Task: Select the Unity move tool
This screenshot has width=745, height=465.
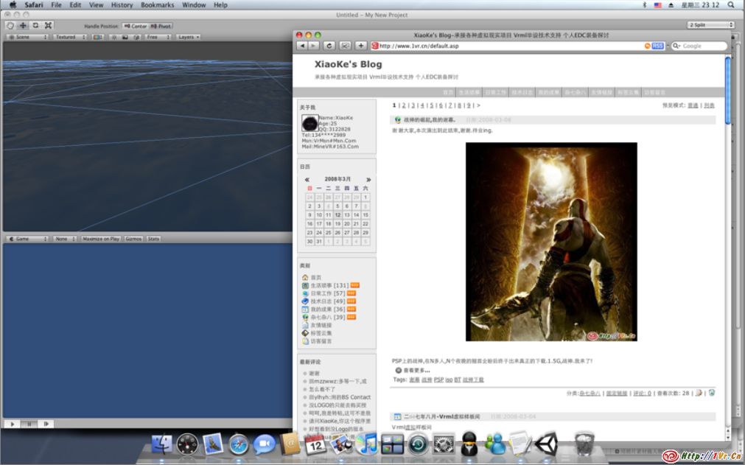Action: click(23, 25)
